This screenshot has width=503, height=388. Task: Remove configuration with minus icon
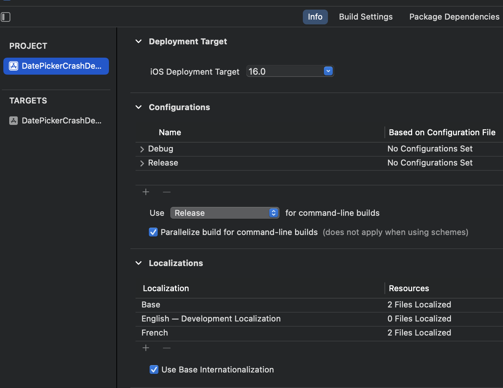point(167,192)
